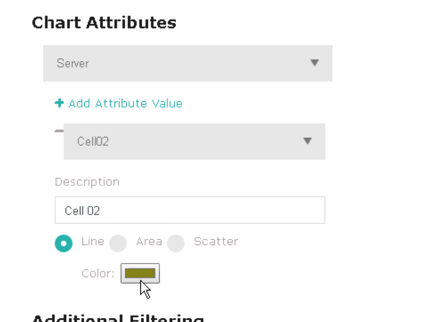Click the Server dropdown arrow icon
The width and height of the screenshot is (425, 322).
click(314, 63)
